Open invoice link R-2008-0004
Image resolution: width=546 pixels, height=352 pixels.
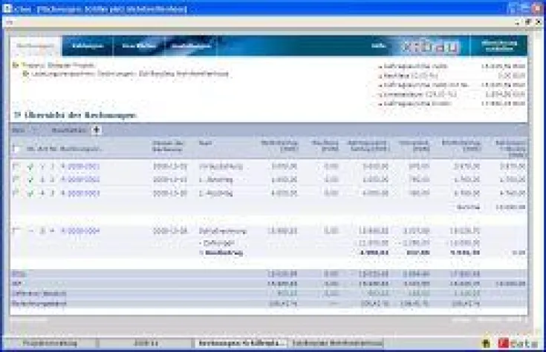pos(79,230)
